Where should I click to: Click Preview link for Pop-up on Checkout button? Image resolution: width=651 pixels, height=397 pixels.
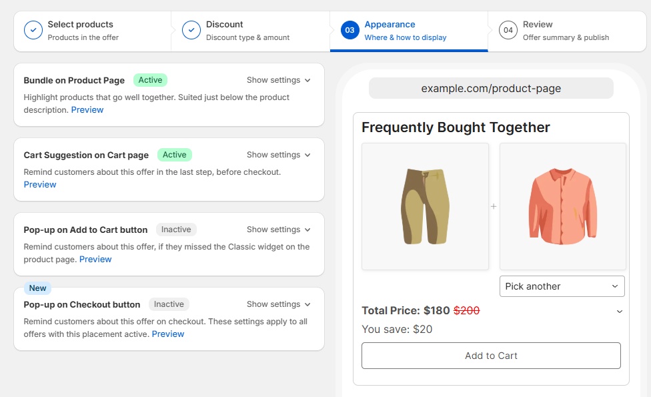coord(168,334)
